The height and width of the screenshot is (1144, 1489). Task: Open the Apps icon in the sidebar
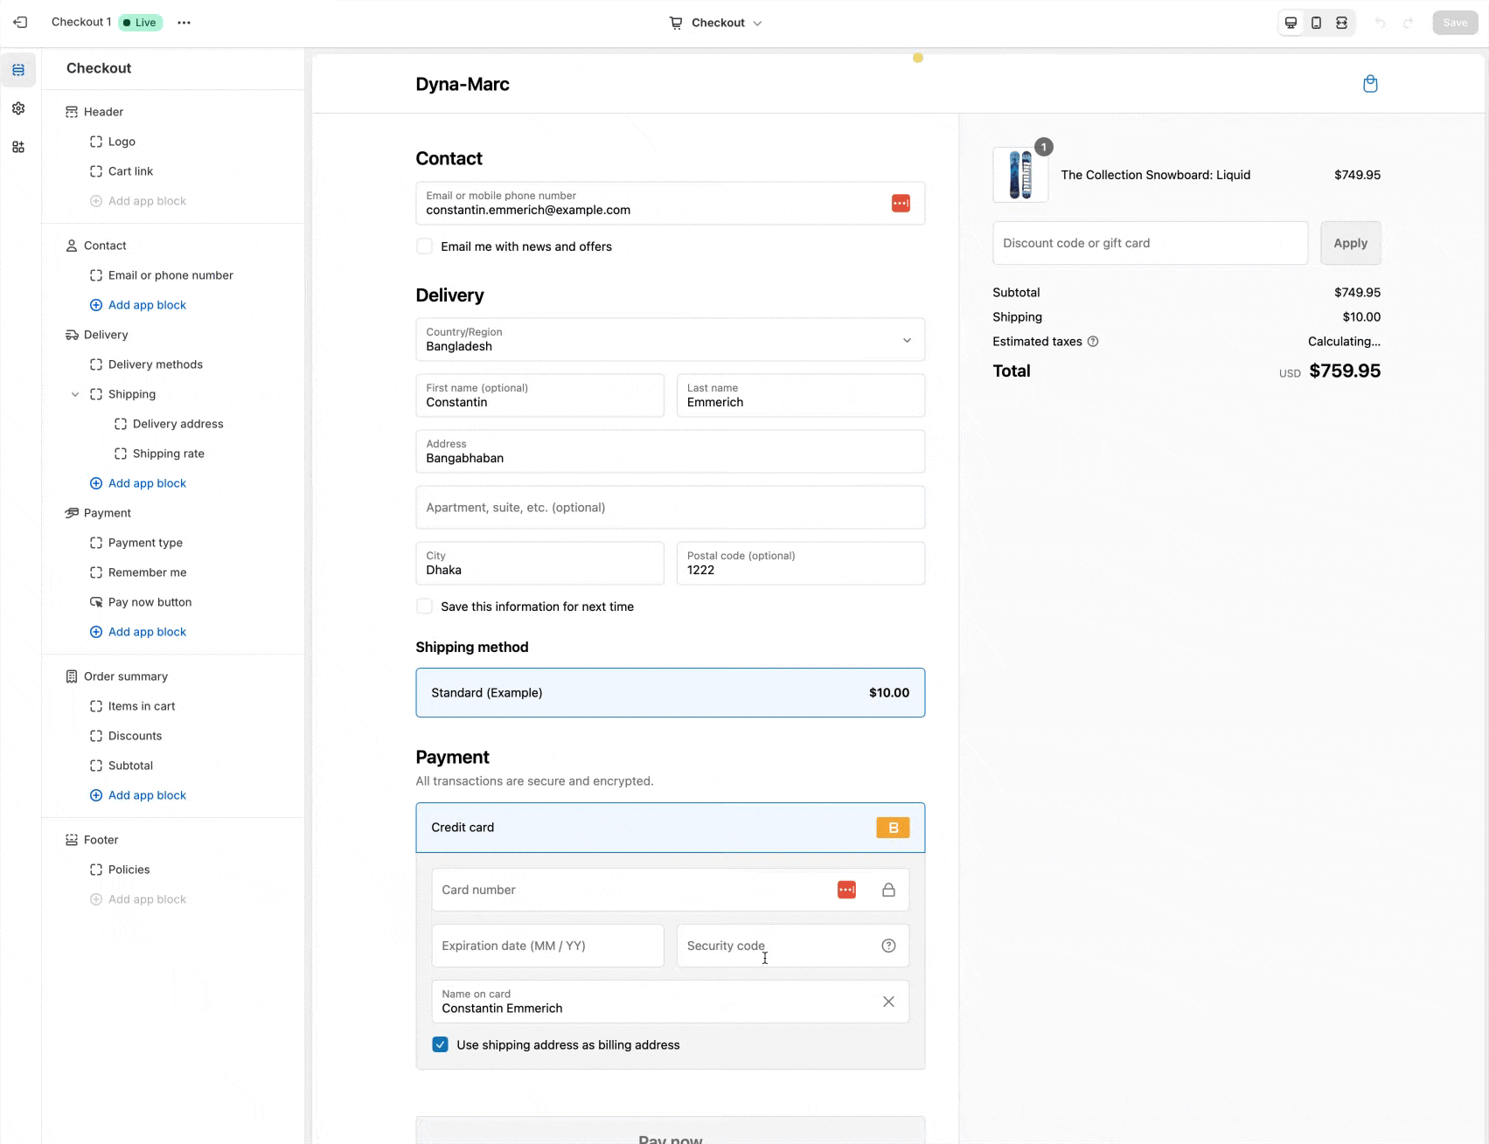(x=18, y=147)
